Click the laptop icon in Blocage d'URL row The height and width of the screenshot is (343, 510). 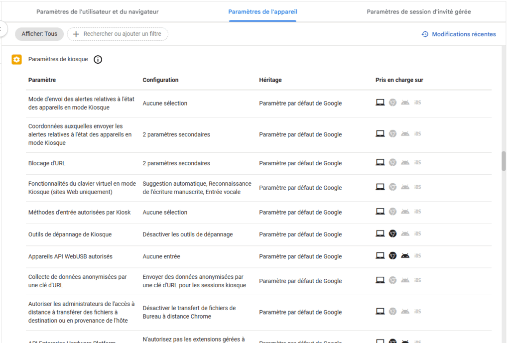point(380,162)
